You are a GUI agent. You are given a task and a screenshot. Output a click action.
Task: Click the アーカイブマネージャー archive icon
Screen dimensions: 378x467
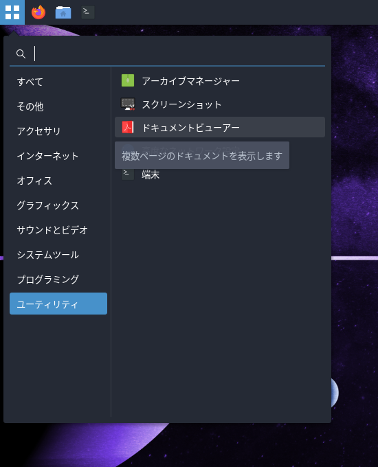coord(128,81)
